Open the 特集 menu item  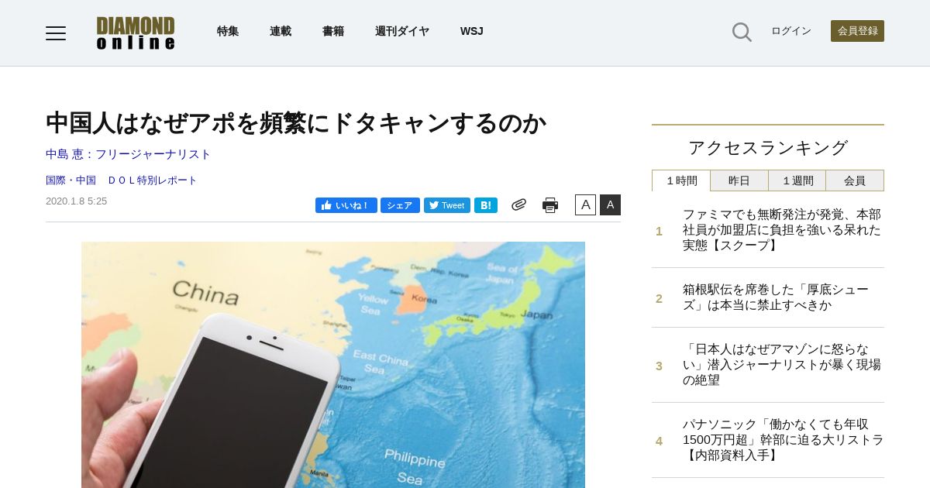(228, 31)
